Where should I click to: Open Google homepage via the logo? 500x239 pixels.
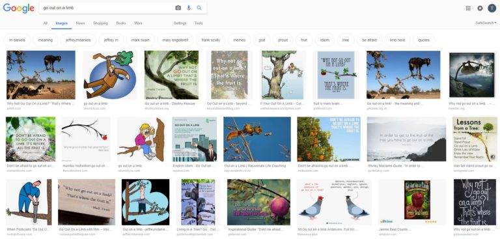click(x=18, y=8)
